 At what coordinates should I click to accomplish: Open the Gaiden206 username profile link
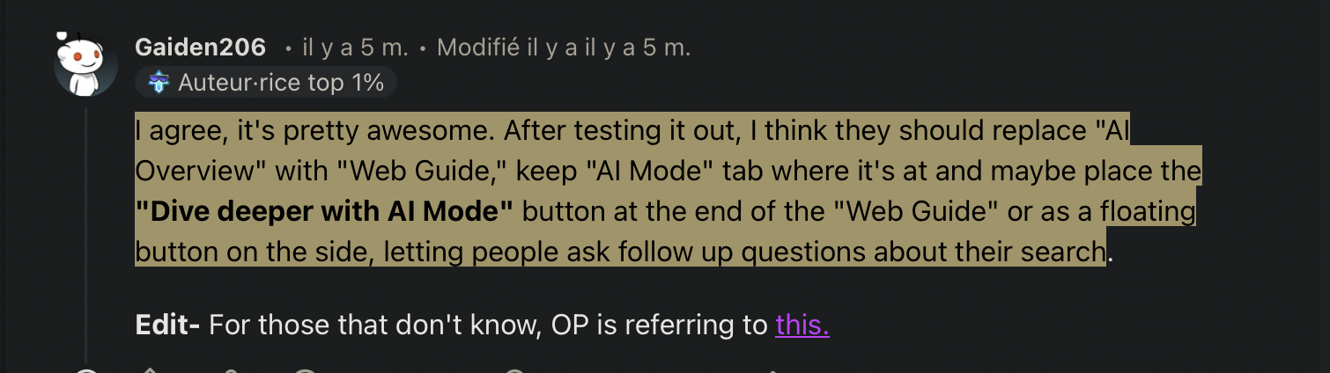[200, 48]
